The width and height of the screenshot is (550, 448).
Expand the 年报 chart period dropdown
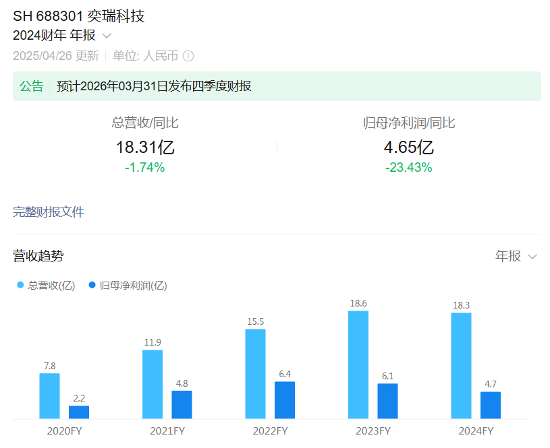click(516, 256)
